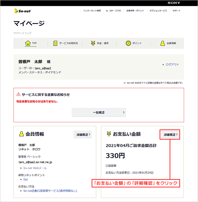Screen dimensions: 198x202
Task: Click the search icon beside SIM・スマホ
Action: [x=107, y=11]
